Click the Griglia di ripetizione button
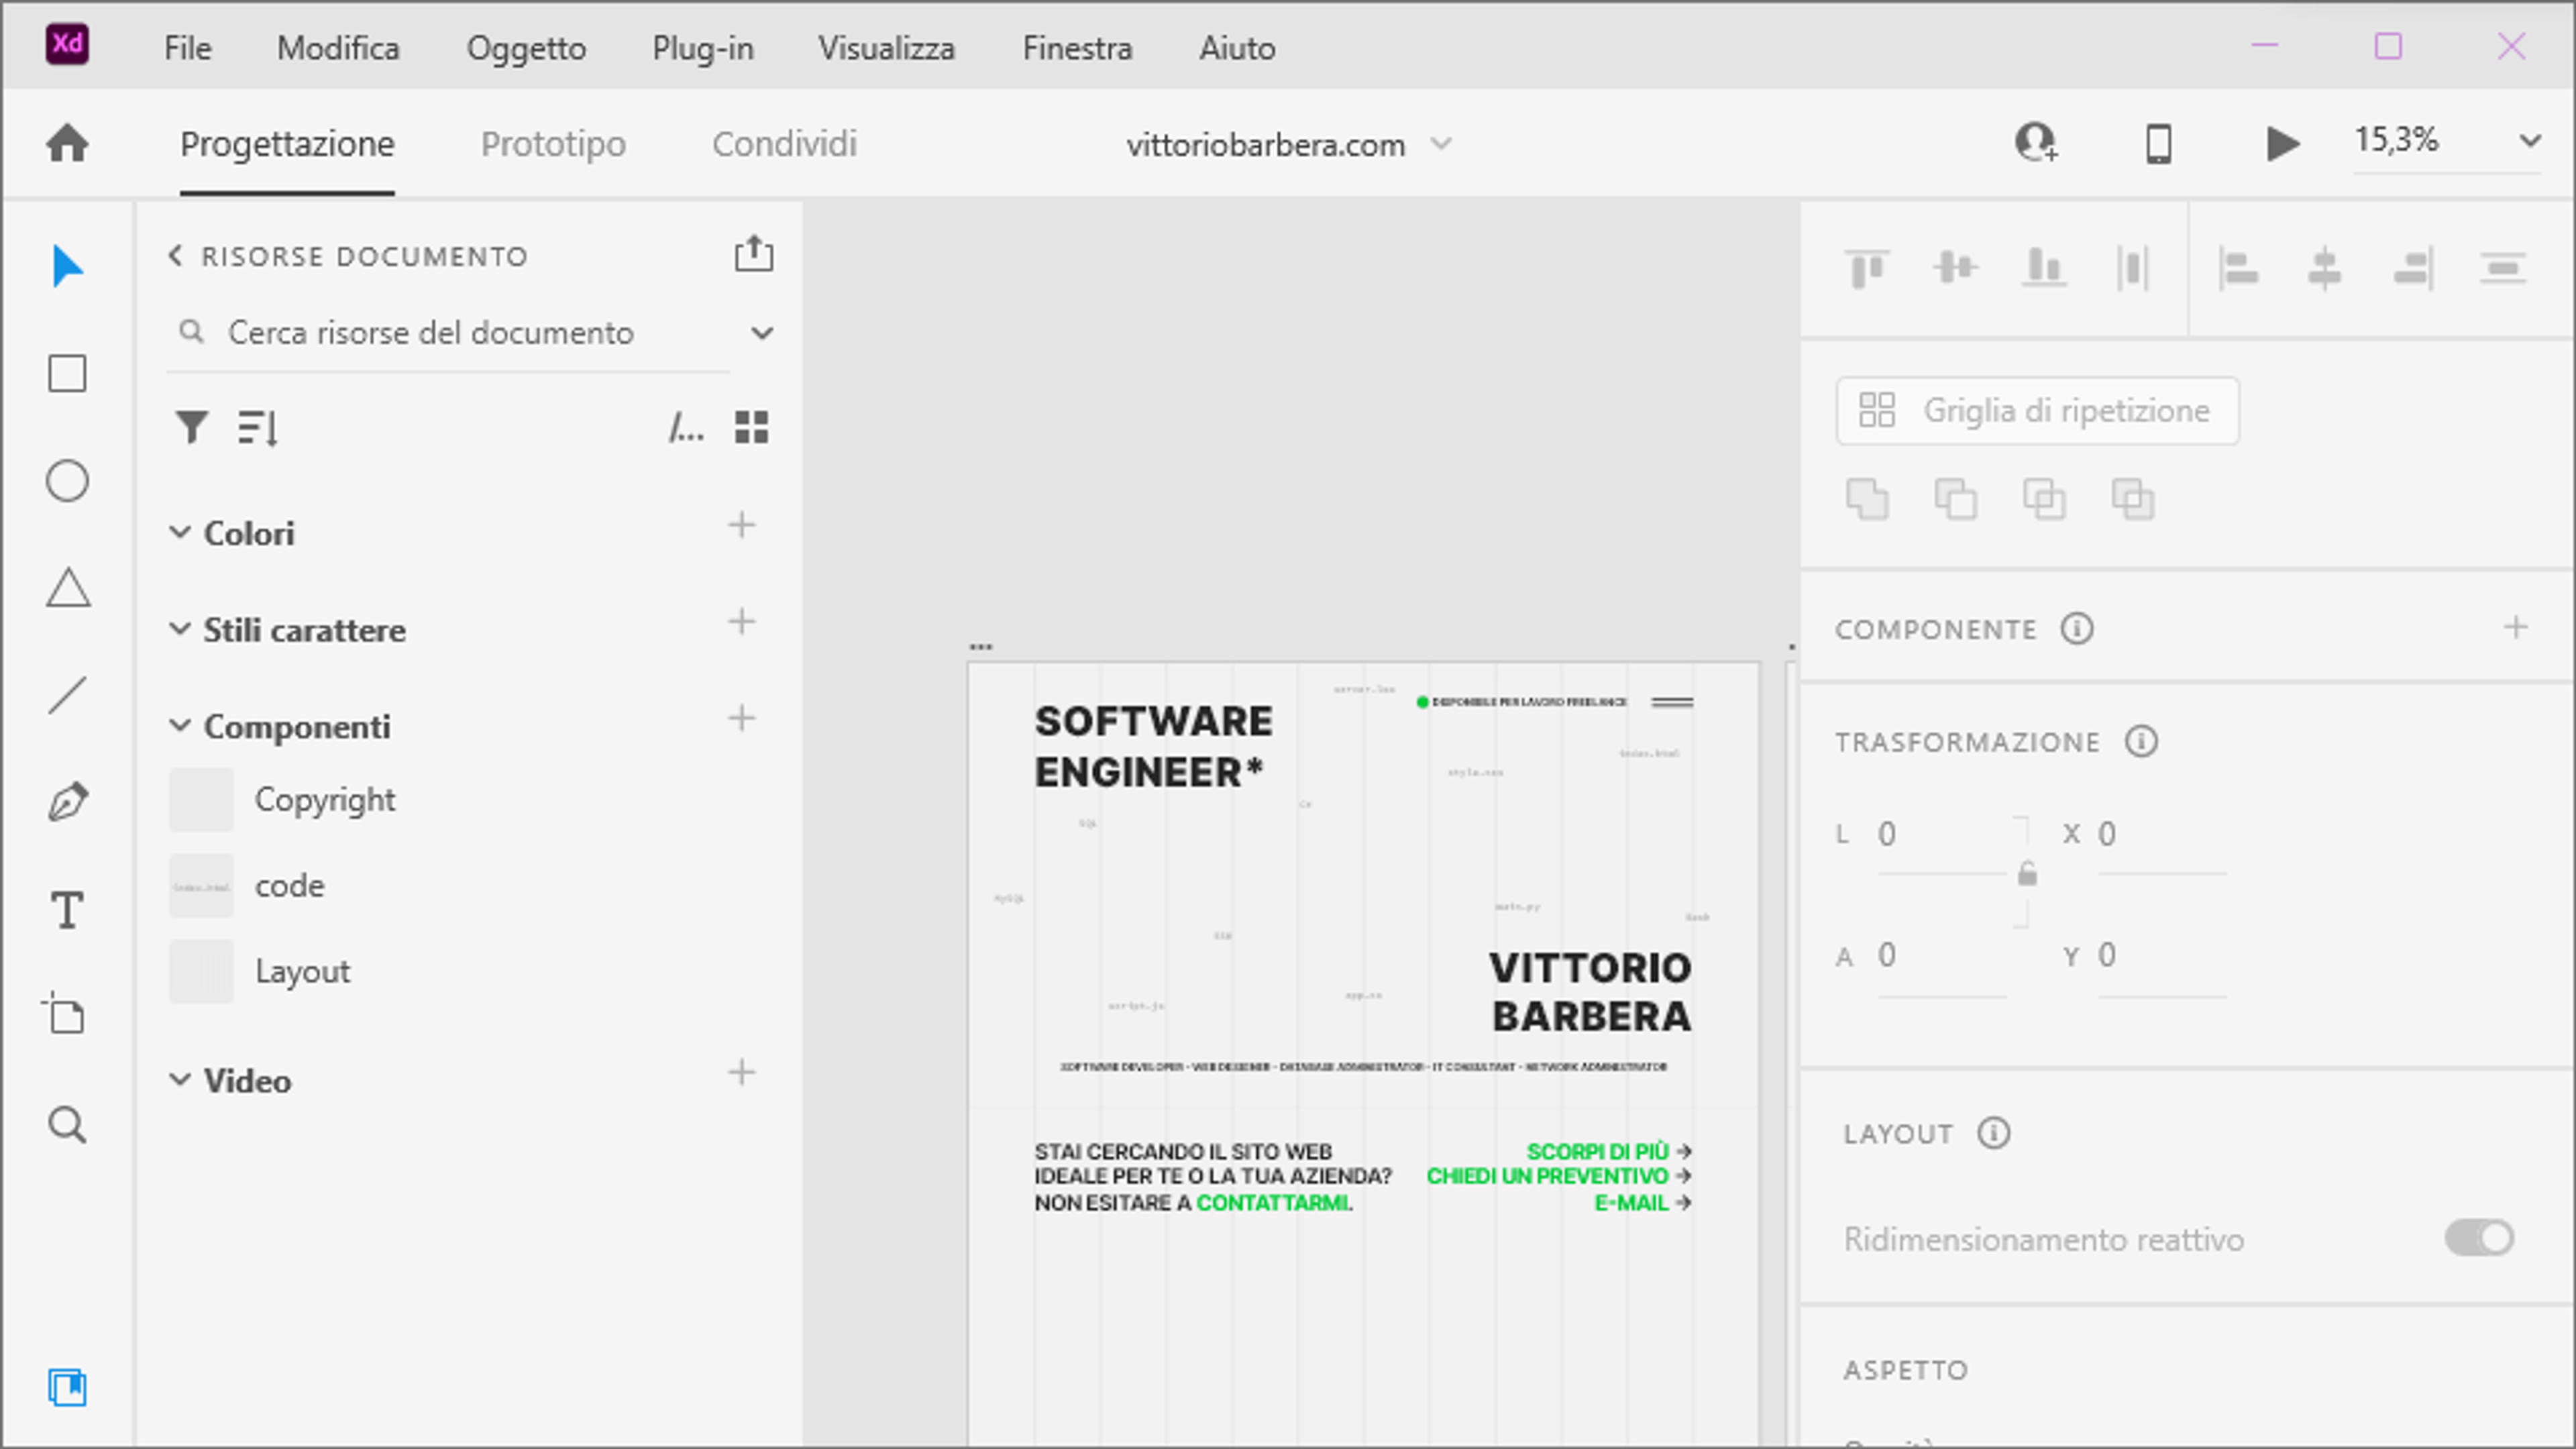Image resolution: width=2576 pixels, height=1449 pixels. coord(2037,410)
